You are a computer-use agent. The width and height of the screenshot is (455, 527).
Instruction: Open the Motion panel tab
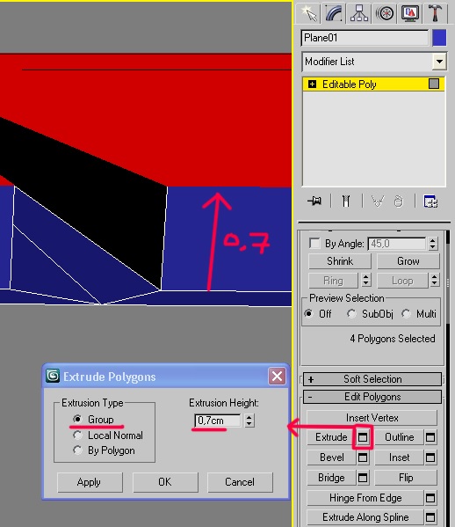[x=385, y=13]
